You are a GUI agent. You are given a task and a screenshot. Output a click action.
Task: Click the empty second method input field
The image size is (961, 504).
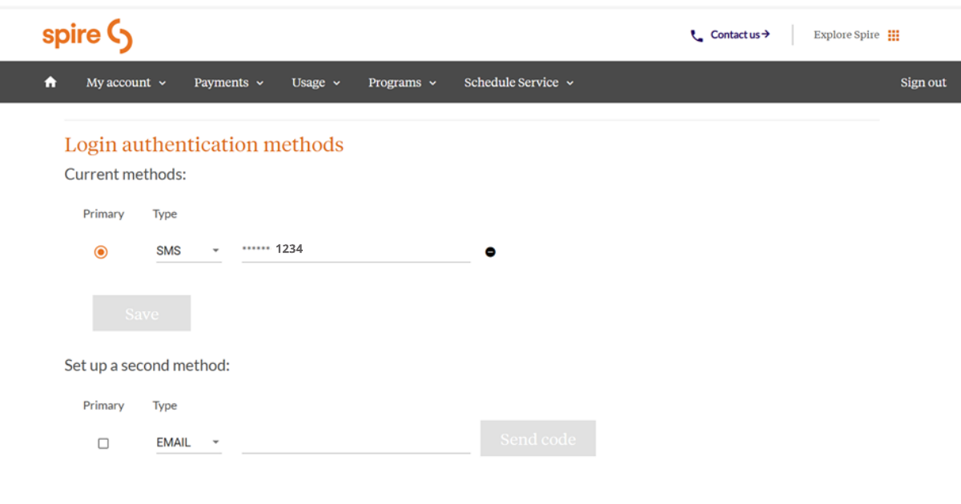(356, 442)
